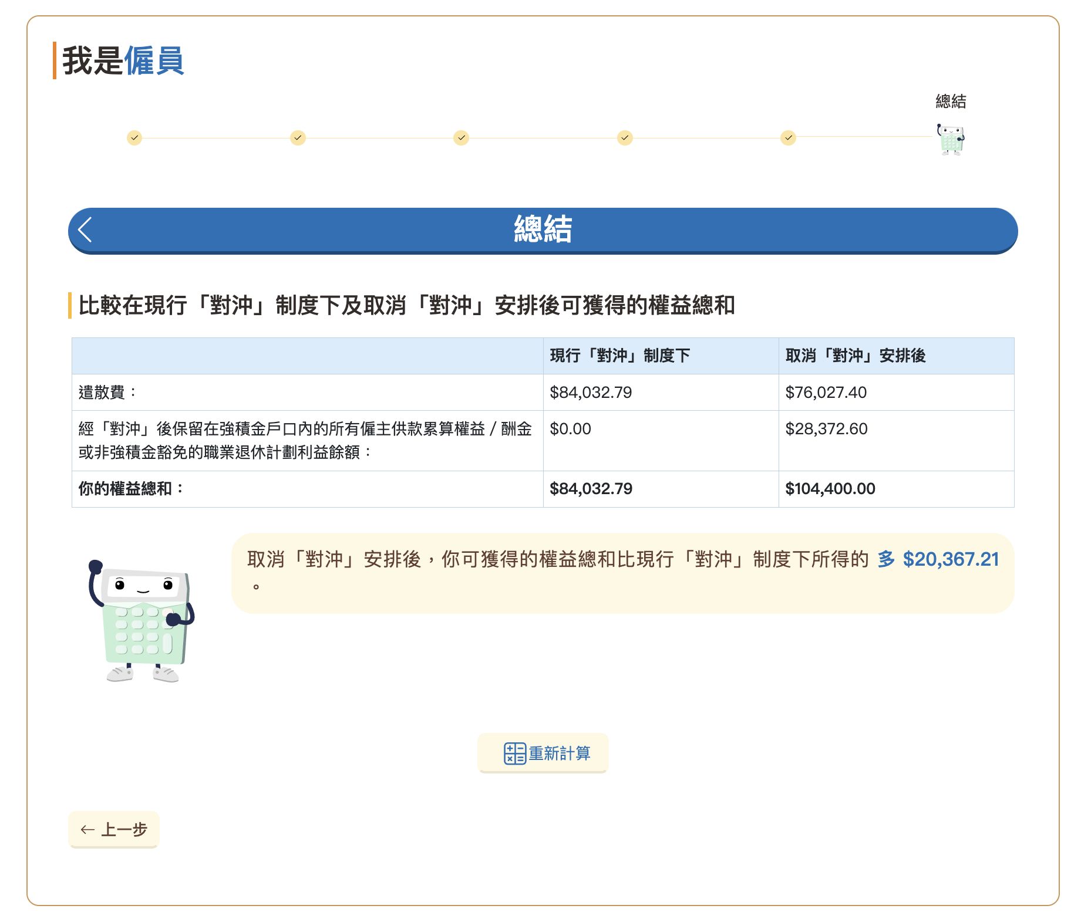The height and width of the screenshot is (919, 1071).
Task: Click the 取消「對沖」安排後 column header
Action: click(x=855, y=356)
